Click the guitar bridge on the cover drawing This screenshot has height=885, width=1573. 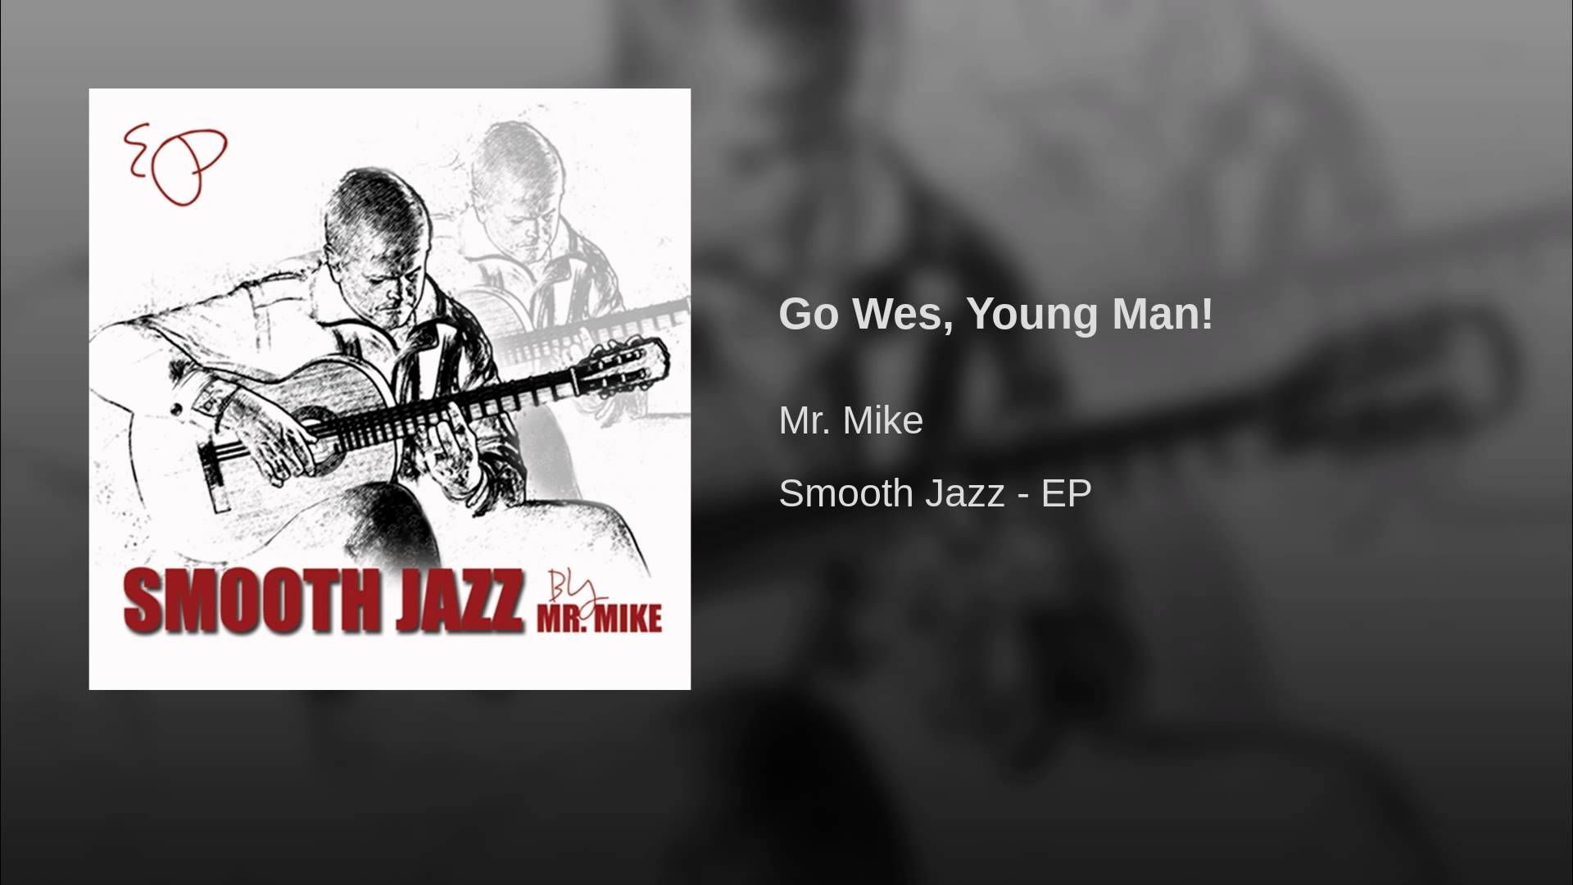coord(212,477)
